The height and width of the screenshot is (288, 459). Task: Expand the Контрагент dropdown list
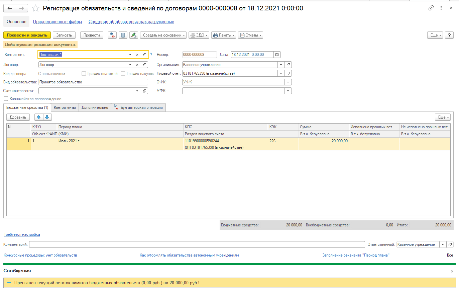130,55
